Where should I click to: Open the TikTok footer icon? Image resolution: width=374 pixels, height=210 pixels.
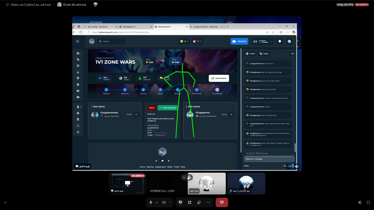pyautogui.click(x=156, y=161)
